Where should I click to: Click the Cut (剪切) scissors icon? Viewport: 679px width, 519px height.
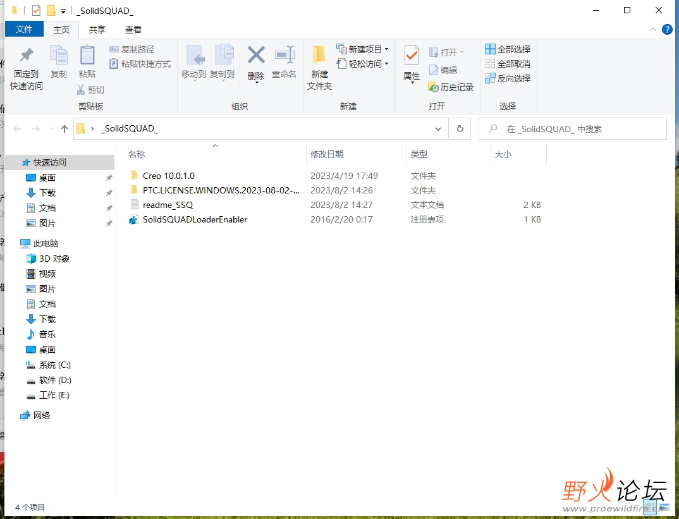(80, 90)
